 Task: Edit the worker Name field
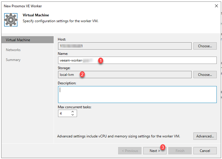pos(137,60)
